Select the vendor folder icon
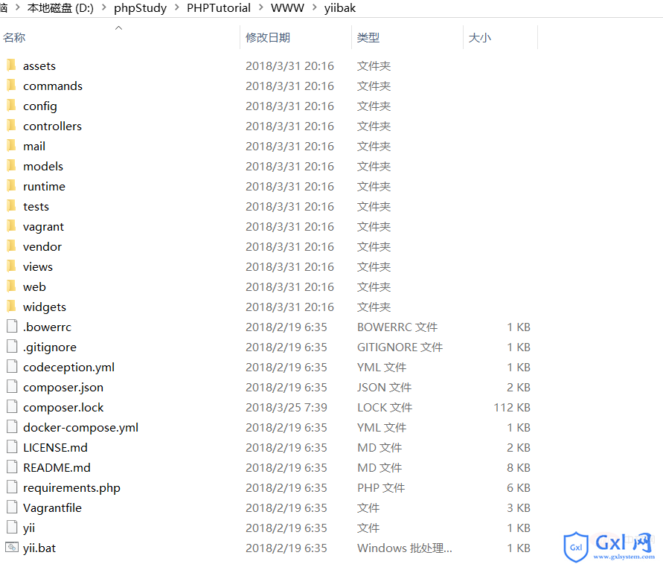The width and height of the screenshot is (663, 564). 11,246
